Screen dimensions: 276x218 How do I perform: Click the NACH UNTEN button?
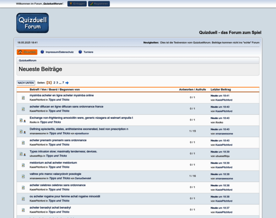pos(26,83)
